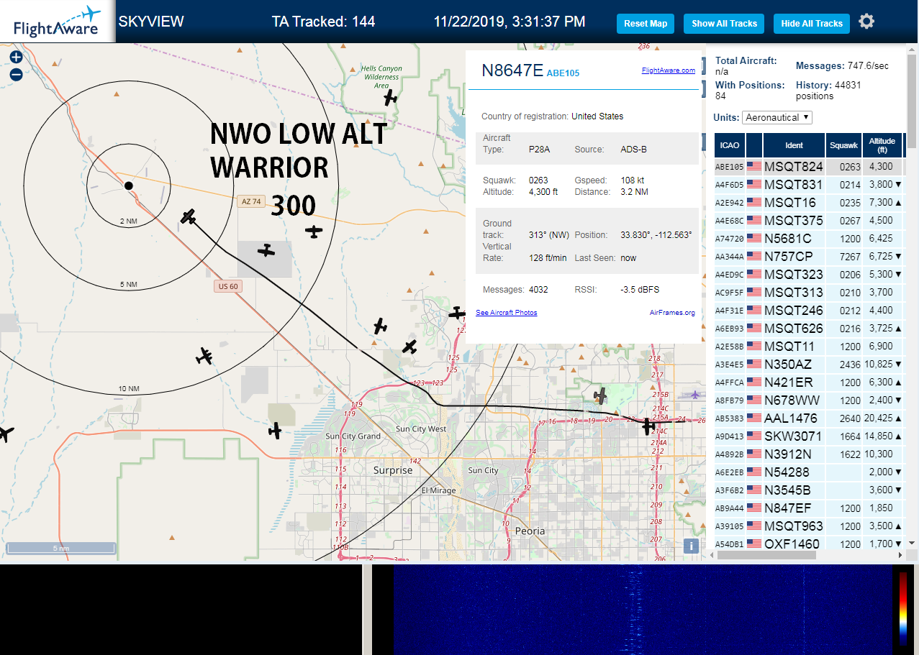Sort table by Ident column header
The image size is (919, 655).
[794, 145]
